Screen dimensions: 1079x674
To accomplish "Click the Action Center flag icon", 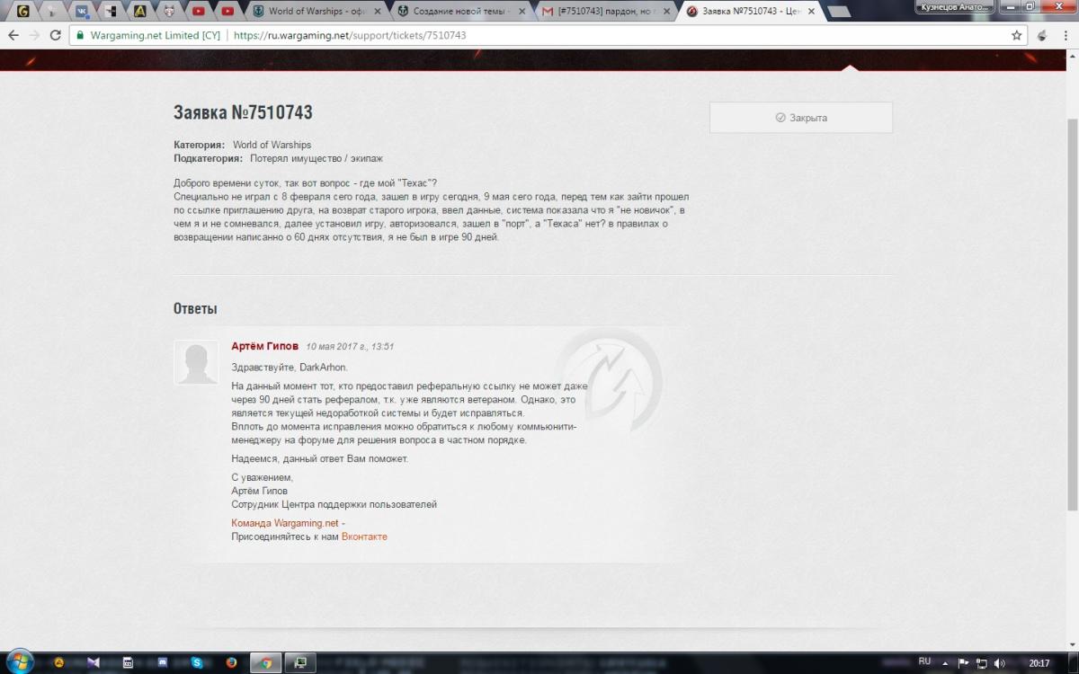I will (x=964, y=663).
